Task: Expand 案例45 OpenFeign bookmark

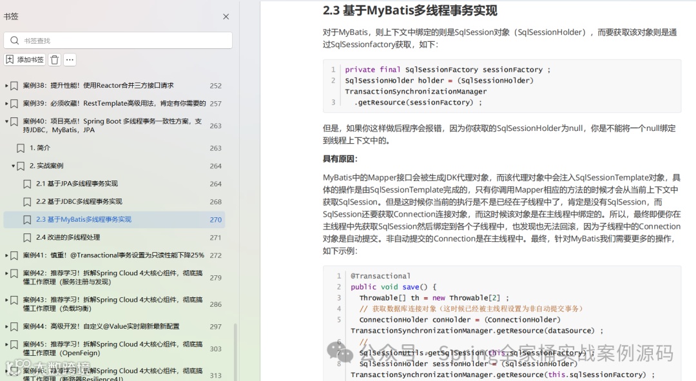Action: (6, 344)
